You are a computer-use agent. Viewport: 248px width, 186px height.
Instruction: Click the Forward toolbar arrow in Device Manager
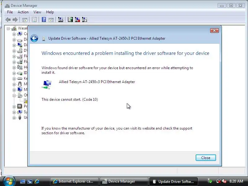pyautogui.click(x=15, y=20)
